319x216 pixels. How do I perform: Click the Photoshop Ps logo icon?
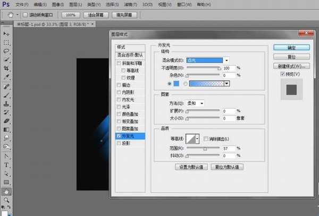(6, 4)
